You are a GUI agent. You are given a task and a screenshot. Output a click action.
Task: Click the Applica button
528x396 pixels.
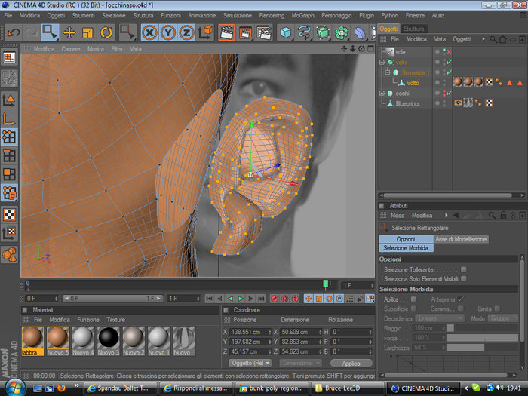(x=351, y=363)
